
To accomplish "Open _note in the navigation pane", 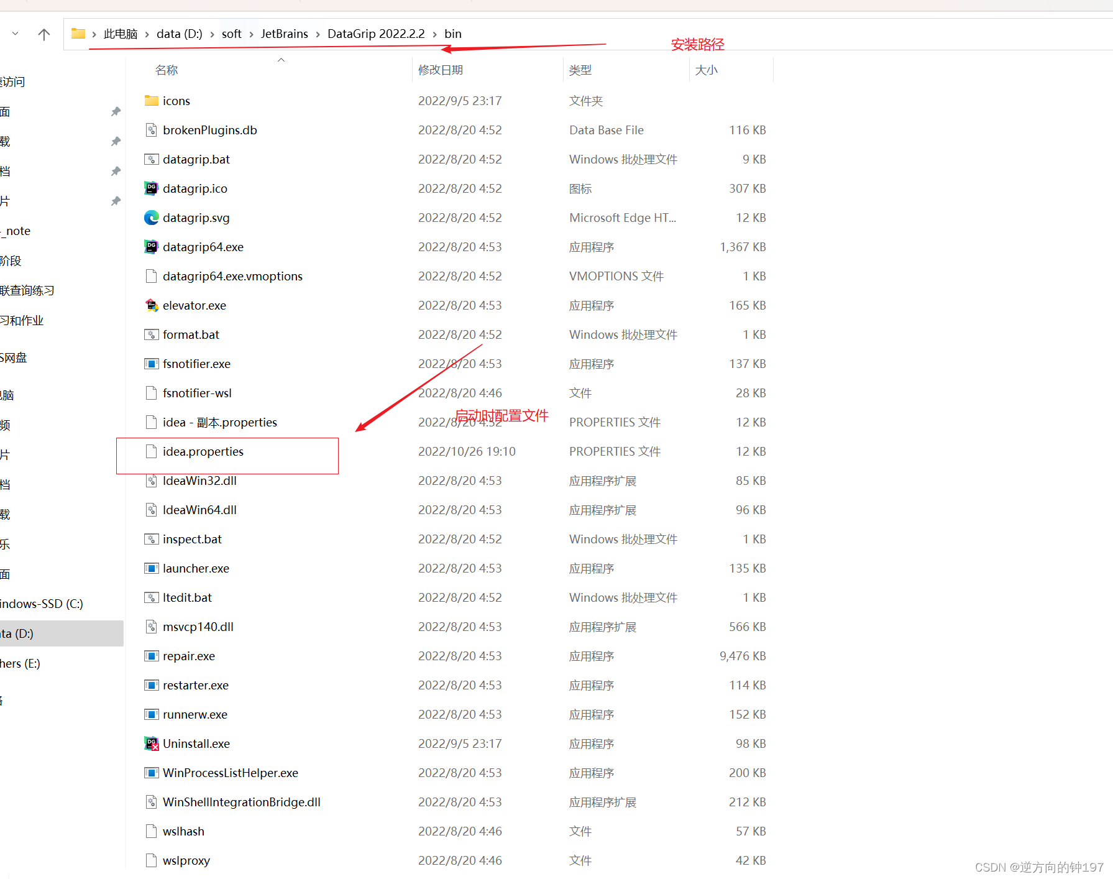I will coord(16,231).
